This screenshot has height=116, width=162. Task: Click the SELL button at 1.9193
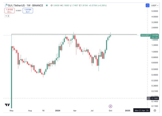tap(9, 11)
